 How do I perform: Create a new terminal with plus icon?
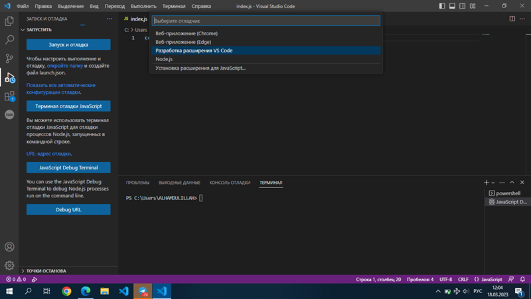[487, 182]
